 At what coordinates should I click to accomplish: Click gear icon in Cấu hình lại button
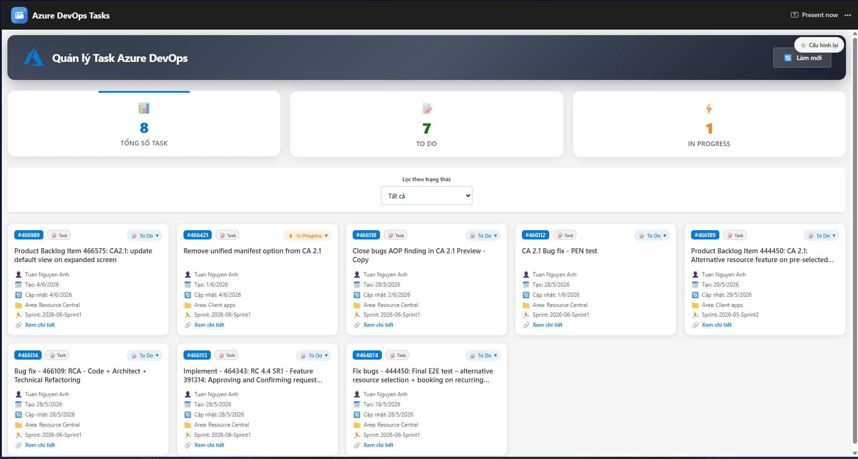[803, 45]
